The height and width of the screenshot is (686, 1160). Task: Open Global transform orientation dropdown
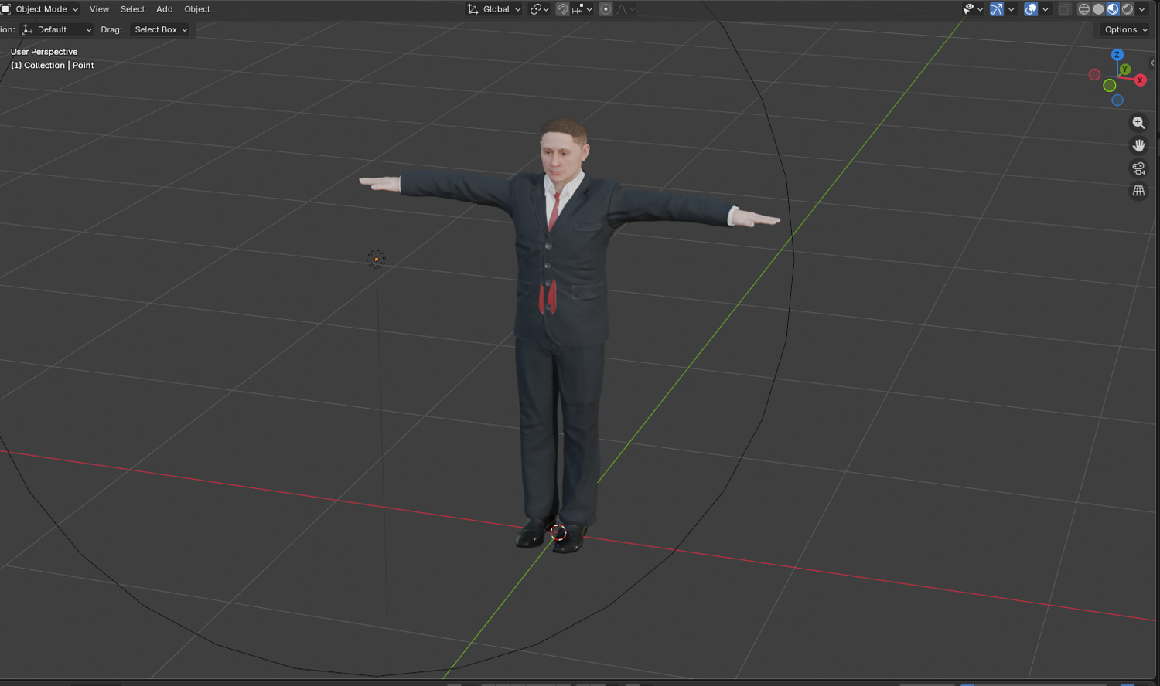click(x=493, y=9)
